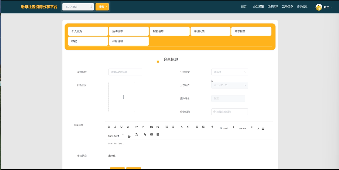Click into the editor area 'Insert text here'
339x170 pixels.
click(189, 144)
